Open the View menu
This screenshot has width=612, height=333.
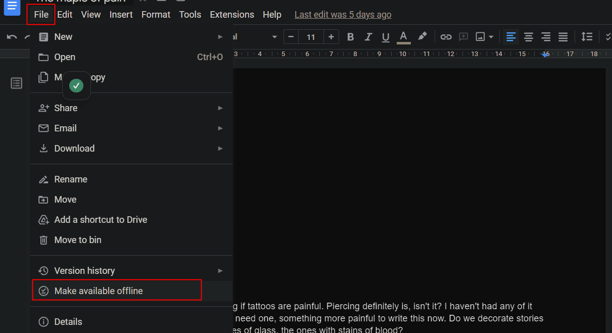(91, 15)
